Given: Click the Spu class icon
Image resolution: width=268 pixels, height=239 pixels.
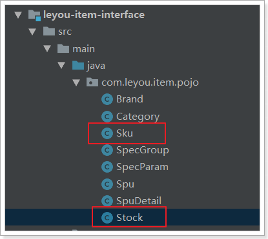Looking at the screenshot, I should tap(107, 184).
